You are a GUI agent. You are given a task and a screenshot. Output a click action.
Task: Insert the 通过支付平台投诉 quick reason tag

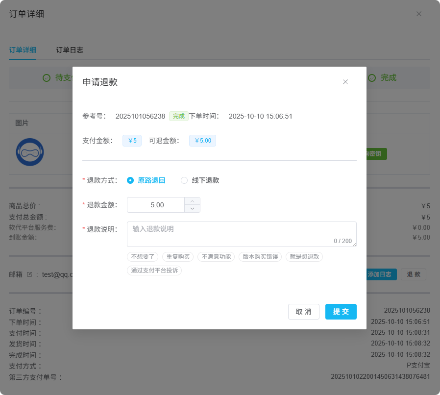(x=154, y=271)
